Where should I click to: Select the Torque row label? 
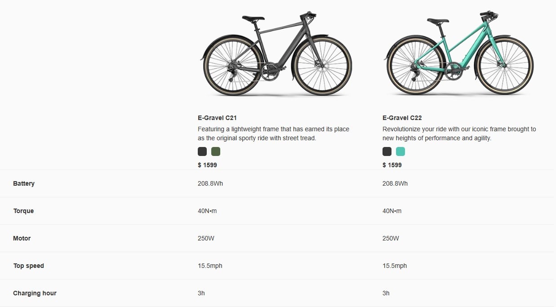point(23,211)
